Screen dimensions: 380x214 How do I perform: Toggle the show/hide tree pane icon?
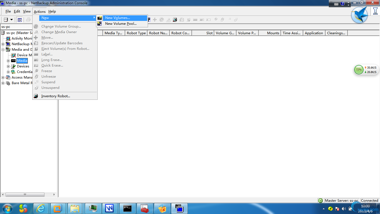point(19,20)
